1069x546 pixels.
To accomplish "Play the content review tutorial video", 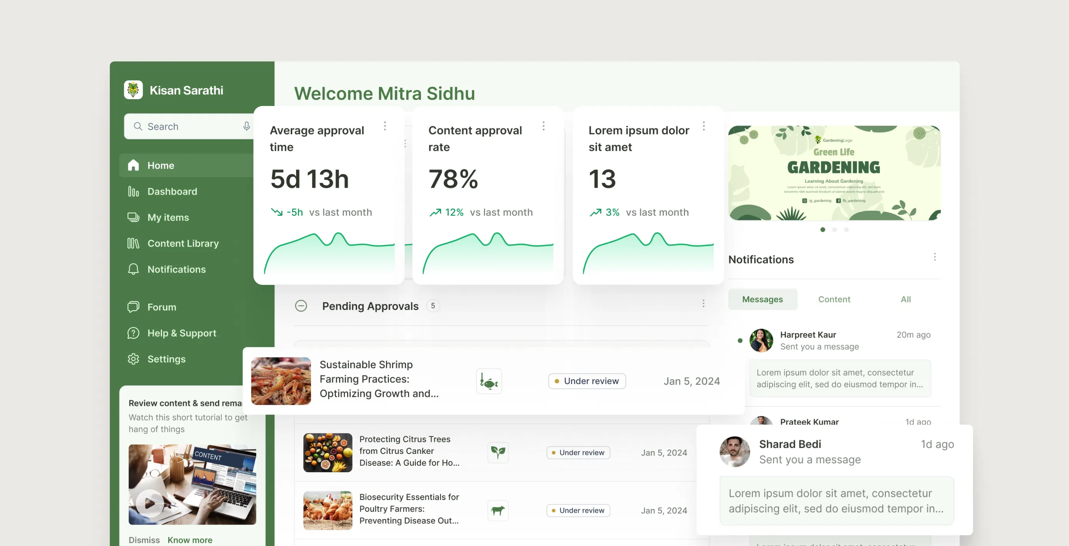I will (x=150, y=503).
